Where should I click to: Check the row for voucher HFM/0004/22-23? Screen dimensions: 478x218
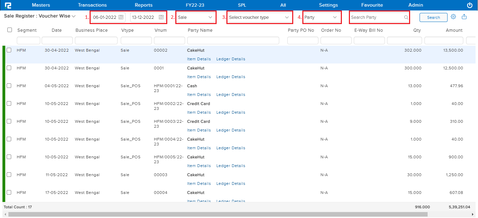(x=9, y=139)
